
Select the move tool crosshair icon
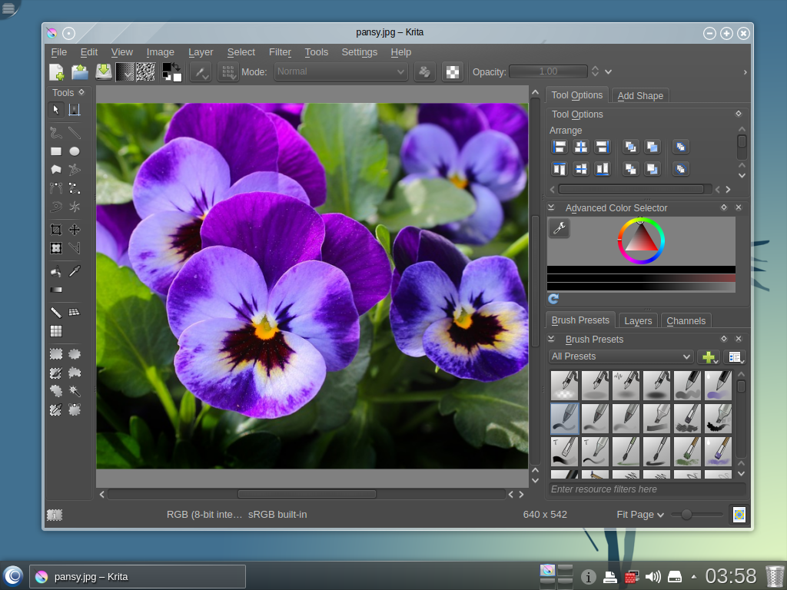tap(75, 229)
